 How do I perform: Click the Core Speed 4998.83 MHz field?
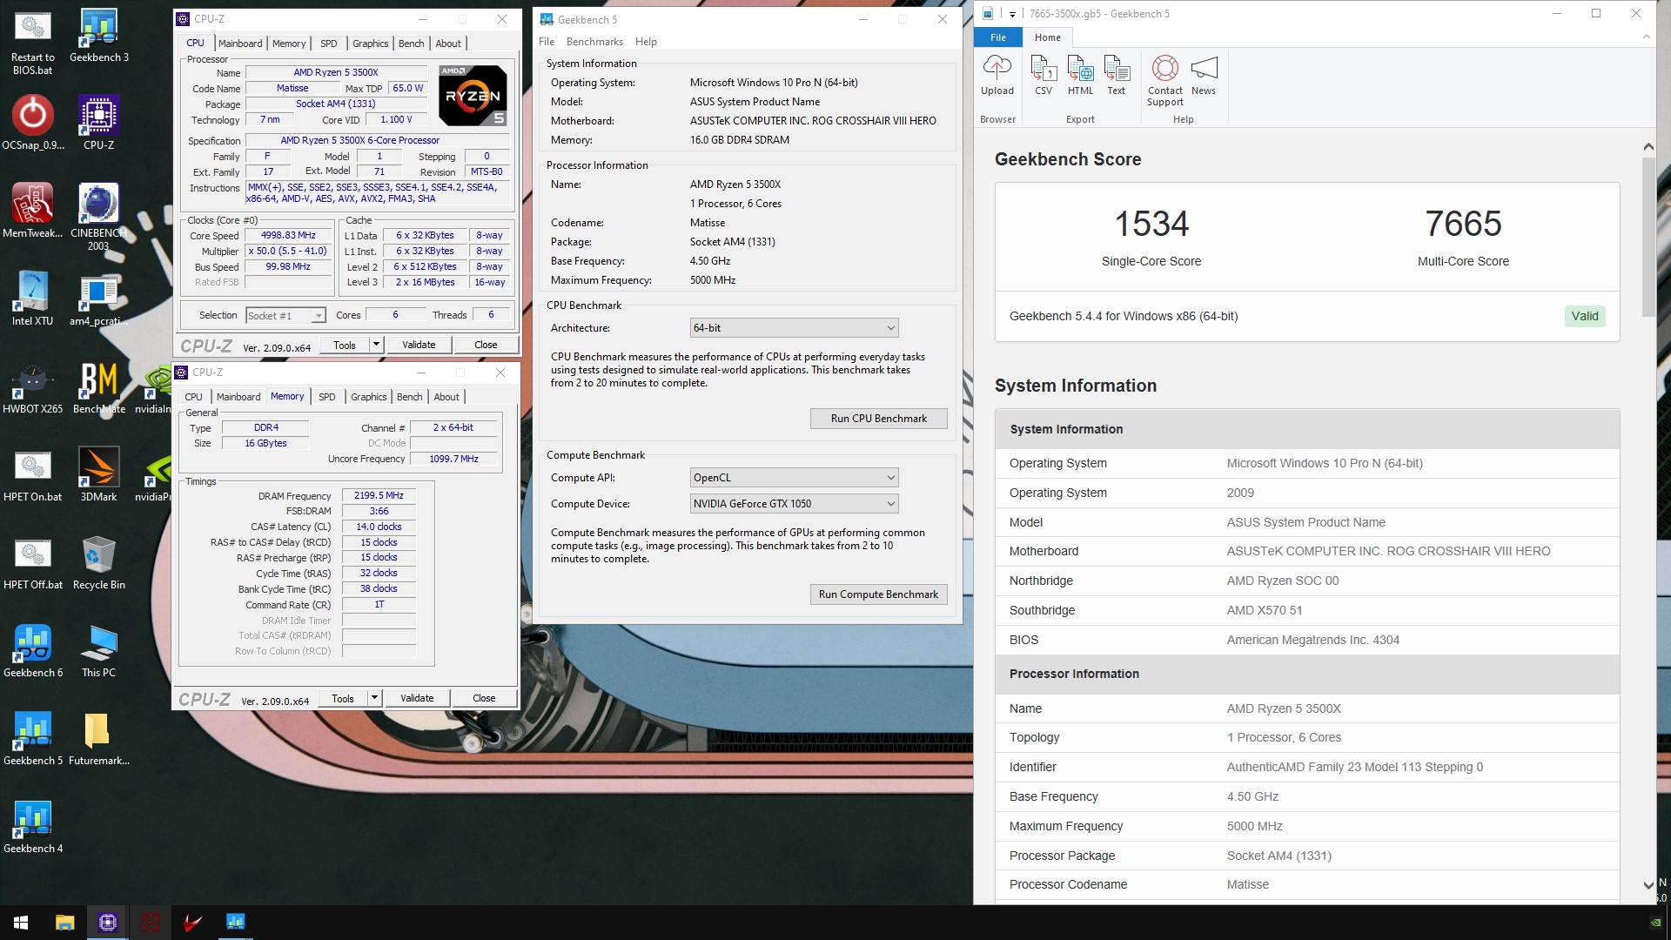click(x=288, y=235)
